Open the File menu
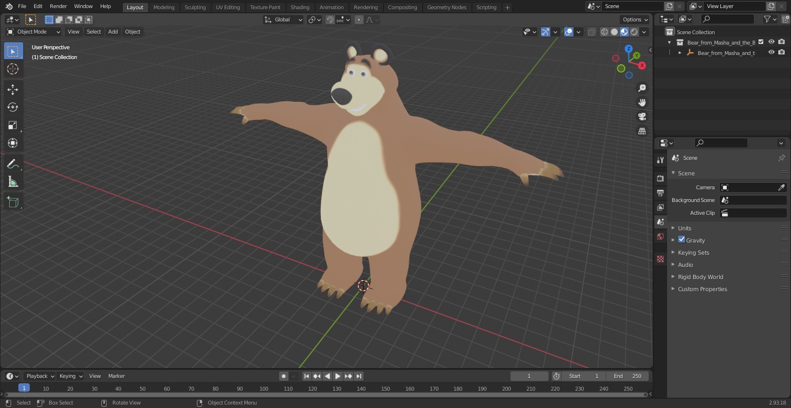The height and width of the screenshot is (408, 791). click(x=22, y=6)
